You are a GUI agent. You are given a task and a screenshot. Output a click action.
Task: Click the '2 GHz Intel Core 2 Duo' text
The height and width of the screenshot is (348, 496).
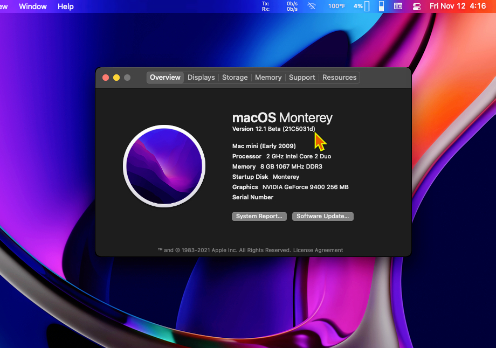[299, 156]
